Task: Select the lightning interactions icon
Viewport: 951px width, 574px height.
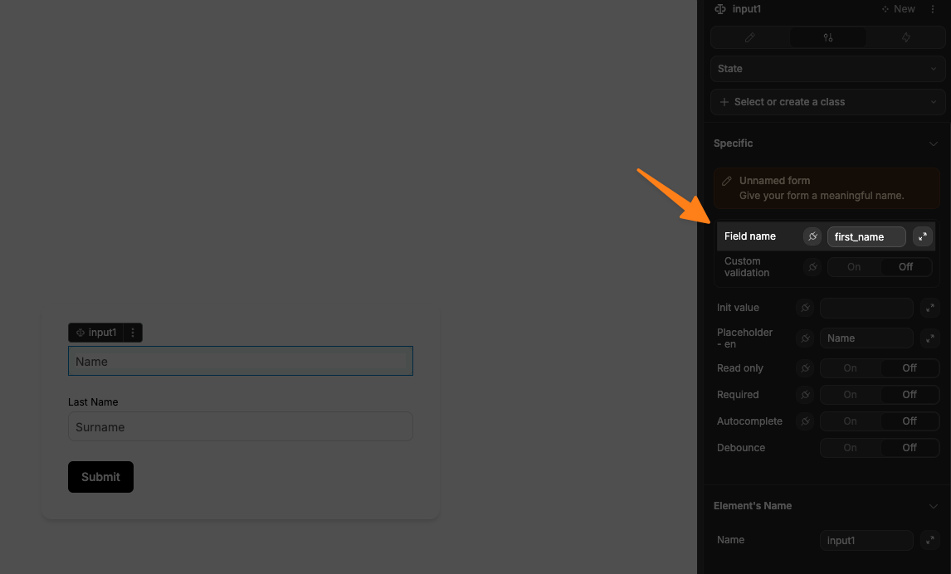Action: [x=905, y=37]
